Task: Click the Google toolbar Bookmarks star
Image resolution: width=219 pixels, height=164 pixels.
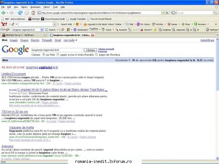Action: [x=75, y=30]
